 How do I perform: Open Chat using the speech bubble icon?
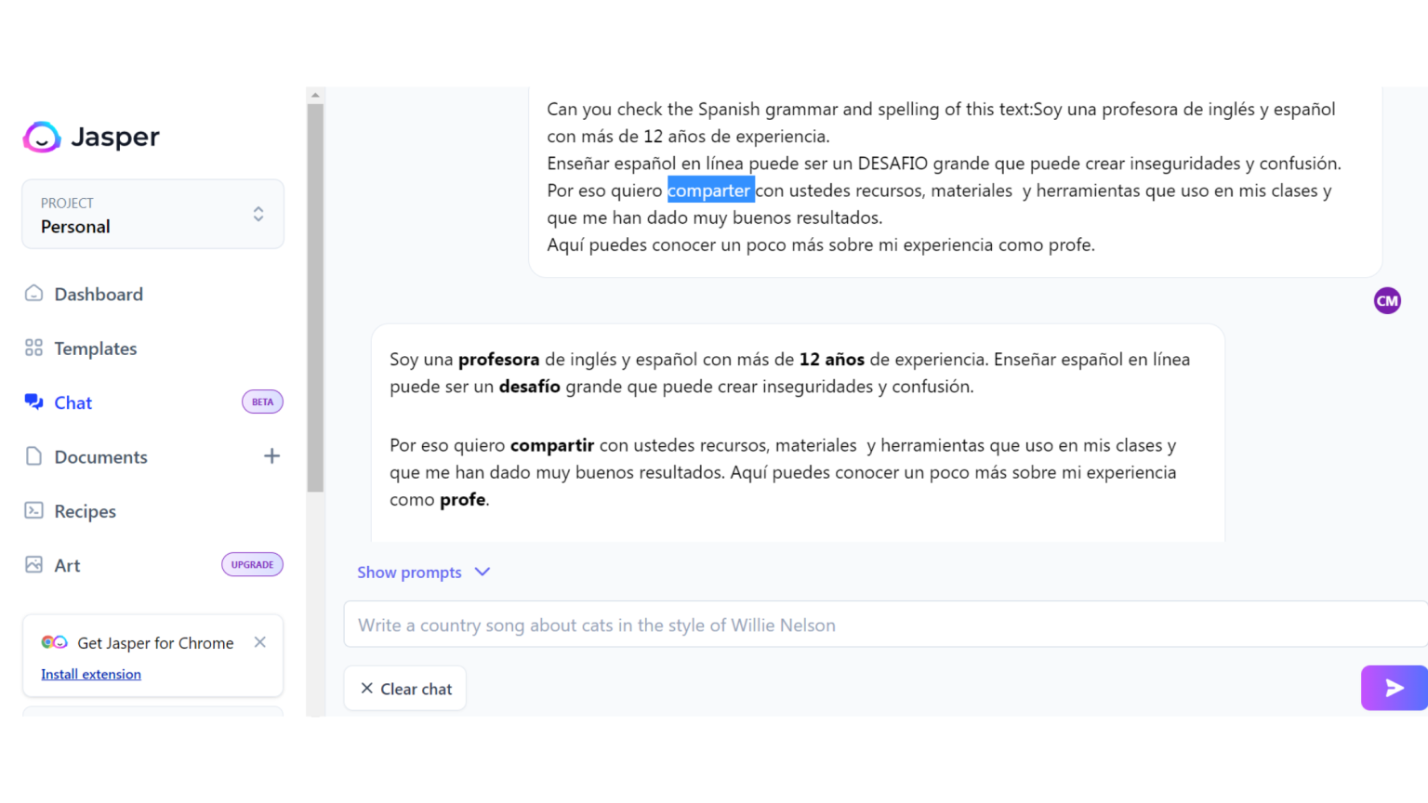pos(34,401)
